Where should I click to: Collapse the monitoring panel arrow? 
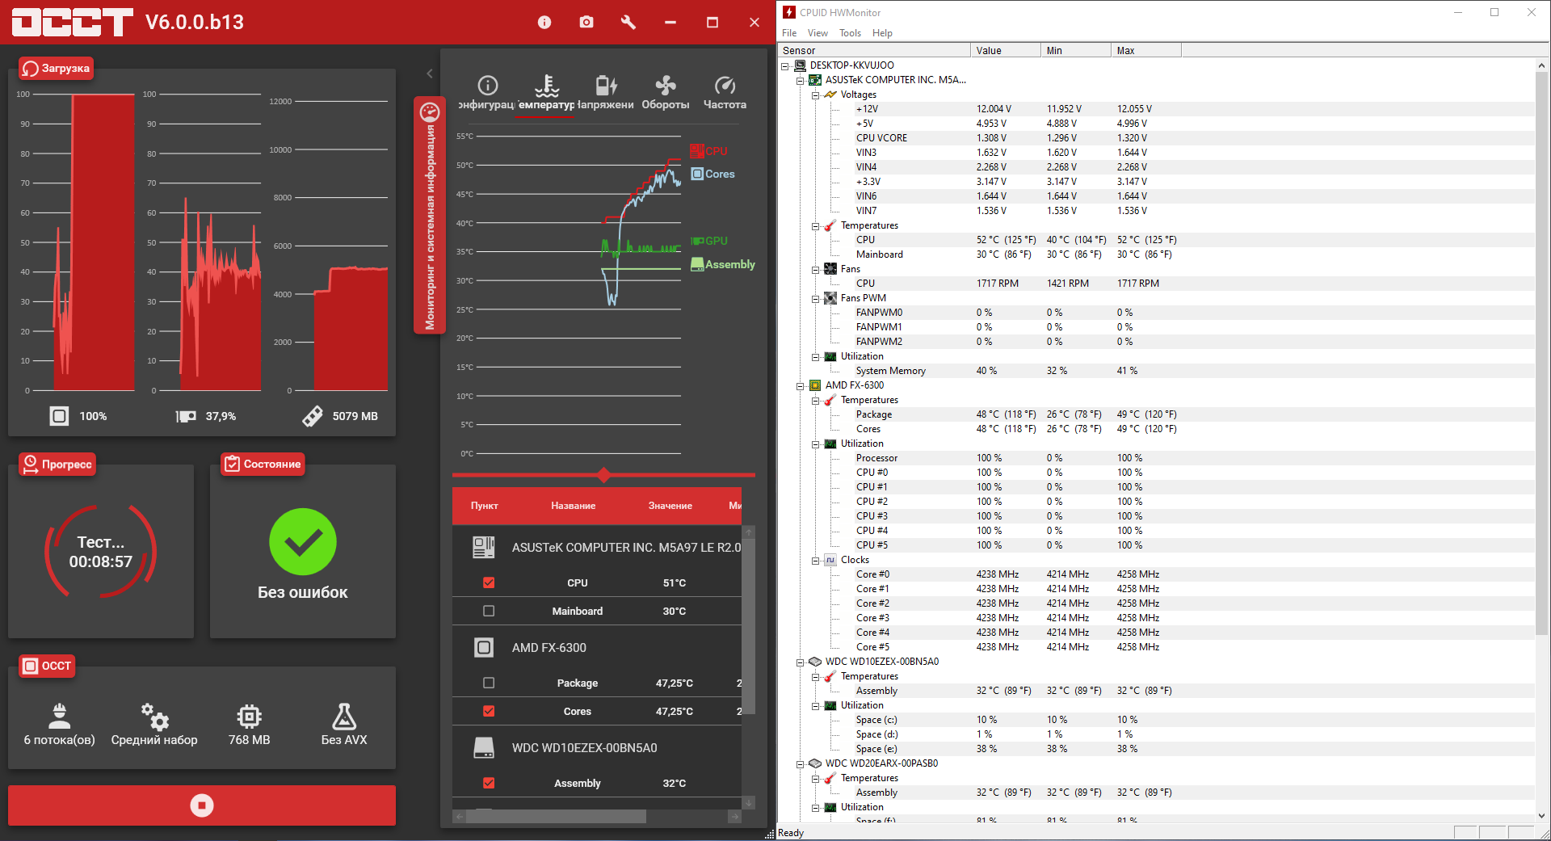click(x=430, y=74)
